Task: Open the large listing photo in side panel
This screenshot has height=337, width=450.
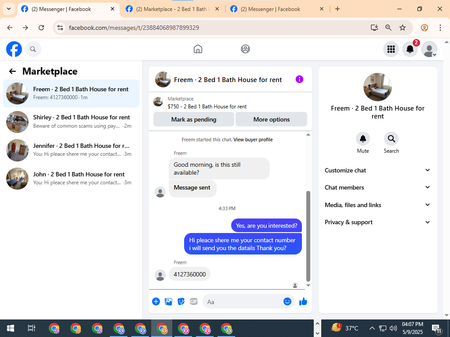Action: (x=377, y=87)
